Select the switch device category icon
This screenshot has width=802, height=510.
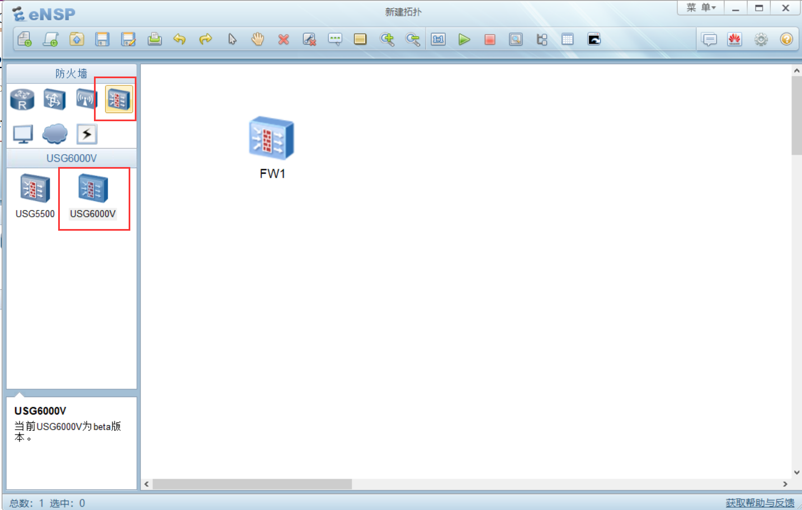[54, 99]
